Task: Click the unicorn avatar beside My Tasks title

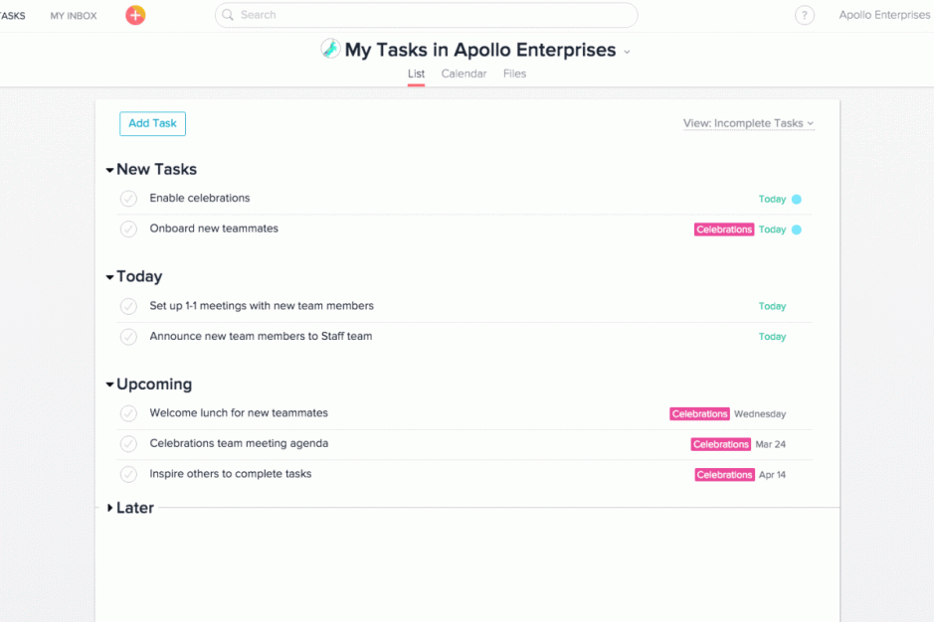Action: click(330, 49)
